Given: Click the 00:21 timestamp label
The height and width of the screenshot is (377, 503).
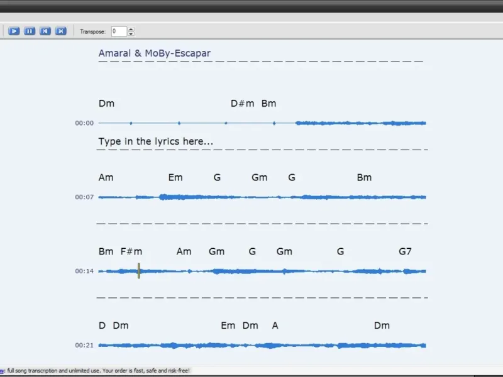Looking at the screenshot, I should (x=84, y=345).
